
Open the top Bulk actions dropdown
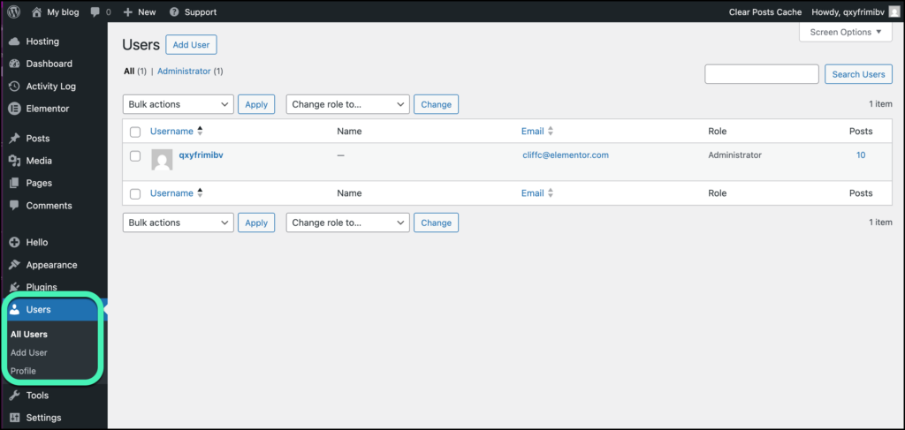click(x=178, y=104)
